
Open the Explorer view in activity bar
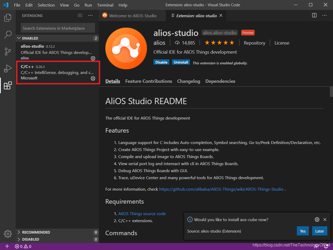point(8,18)
